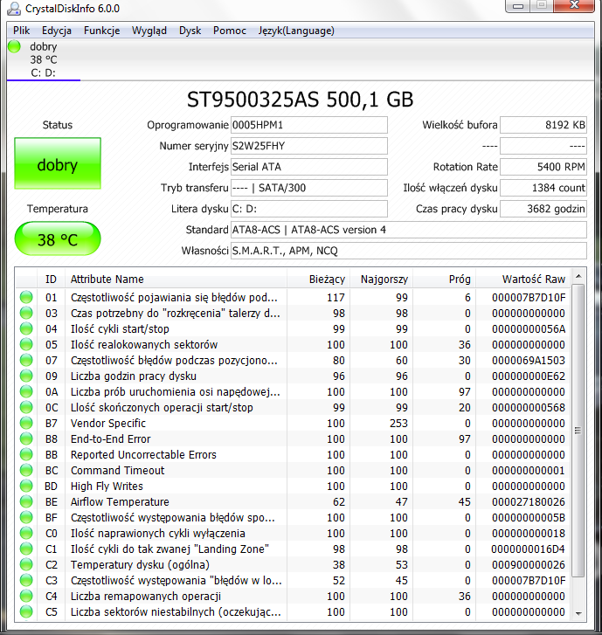The height and width of the screenshot is (635, 602).
Task: Open the Dysk menu
Action: point(190,31)
